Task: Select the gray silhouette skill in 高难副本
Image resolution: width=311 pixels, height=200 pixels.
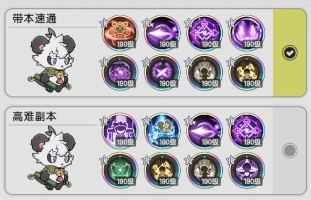Action: point(204,170)
